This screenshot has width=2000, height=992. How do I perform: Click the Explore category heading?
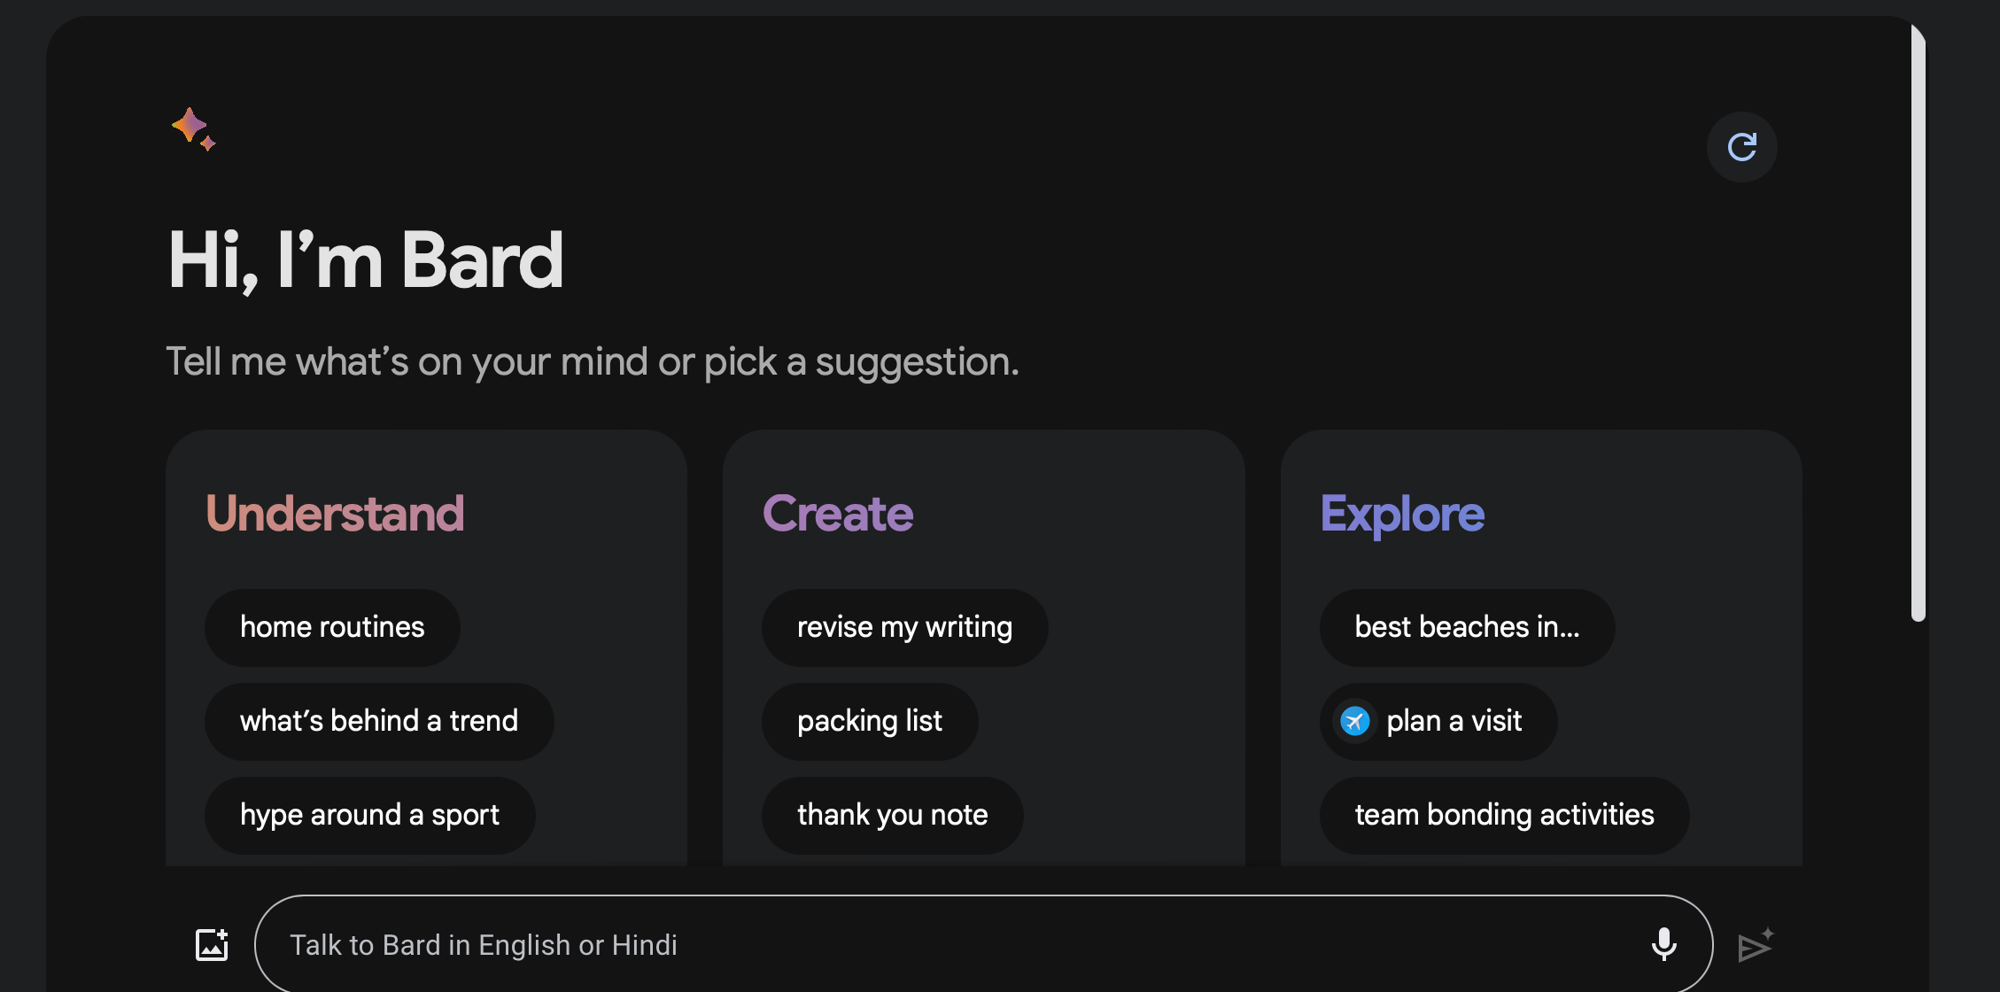(1402, 514)
